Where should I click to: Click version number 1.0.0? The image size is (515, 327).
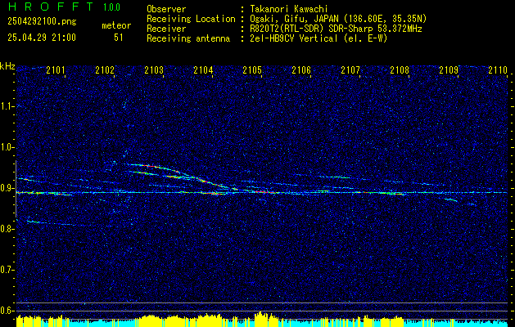111,7
